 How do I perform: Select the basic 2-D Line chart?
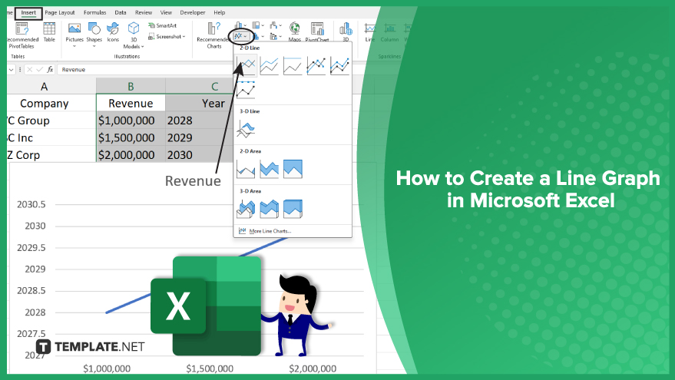pos(247,65)
